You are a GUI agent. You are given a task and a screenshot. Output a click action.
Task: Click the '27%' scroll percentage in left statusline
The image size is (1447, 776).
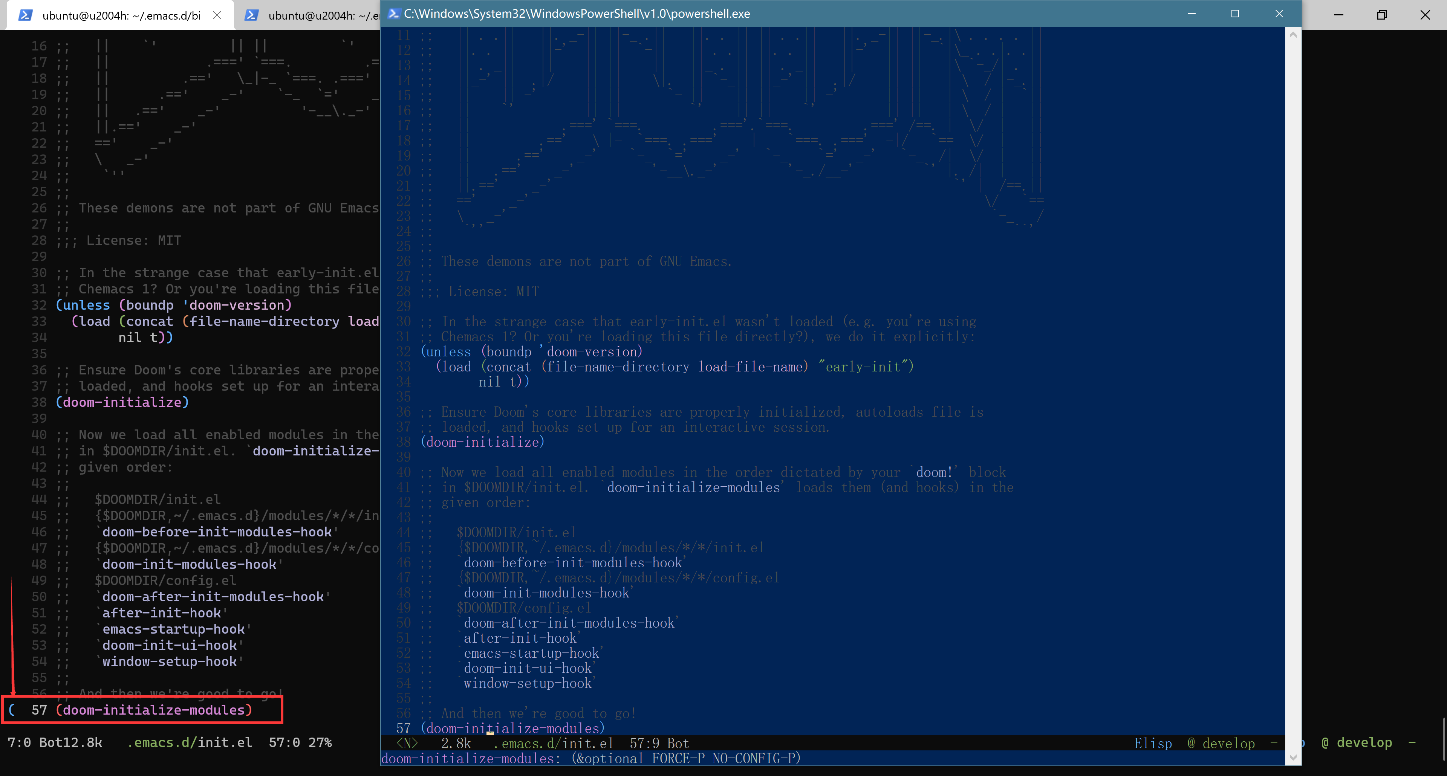[321, 742]
